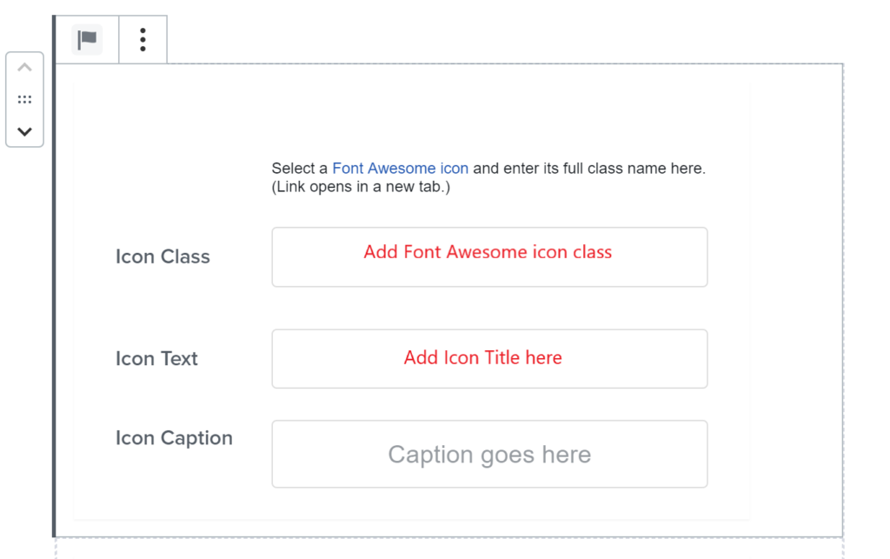
Task: Focus the Add Font Awesome icon class field
Action: point(489,257)
